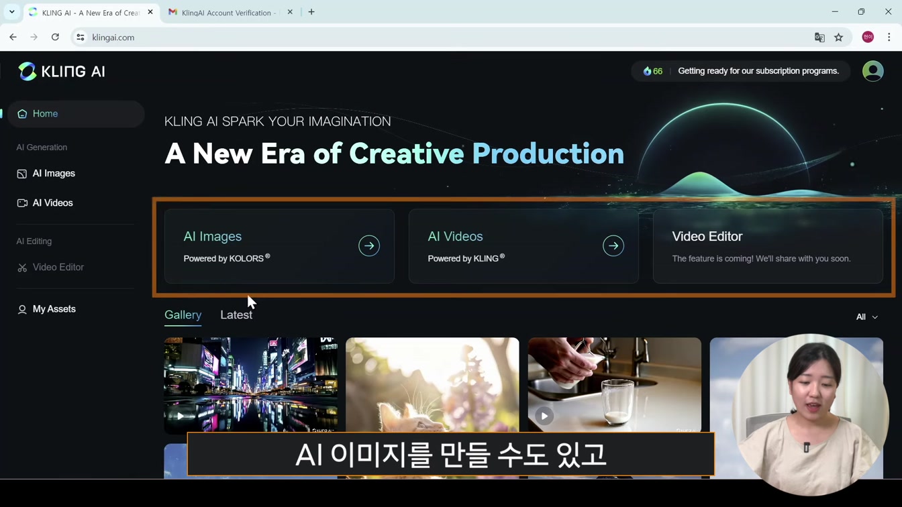Image resolution: width=902 pixels, height=507 pixels.
Task: Open the tab search dropdown arrow
Action: (x=12, y=12)
